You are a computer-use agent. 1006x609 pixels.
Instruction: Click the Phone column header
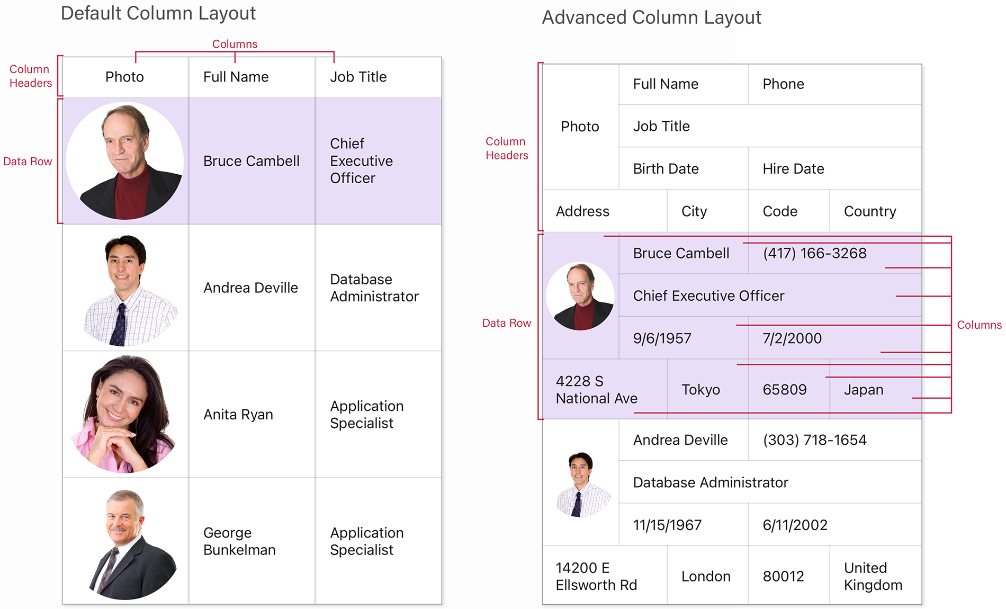783,84
